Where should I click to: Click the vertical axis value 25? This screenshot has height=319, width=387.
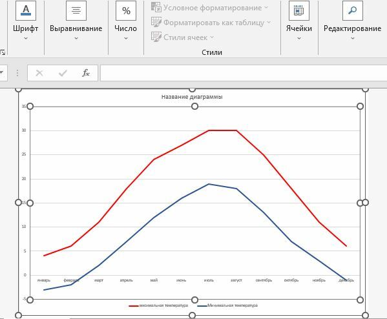[x=24, y=154]
